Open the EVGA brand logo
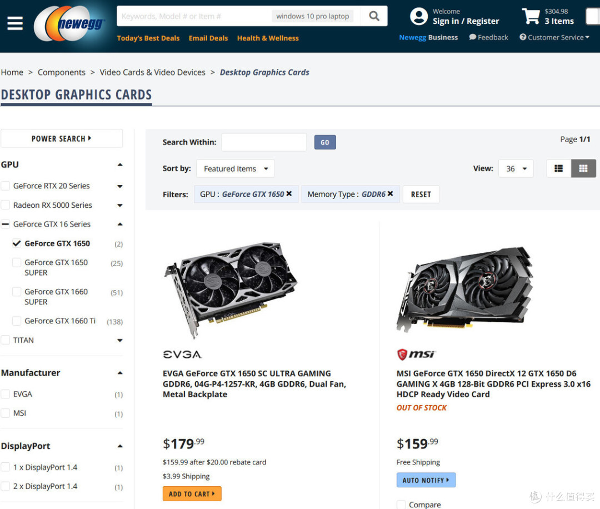Image resolution: width=600 pixels, height=509 pixels. coord(182,355)
